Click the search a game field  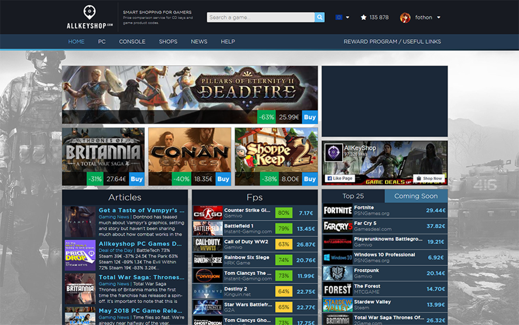pos(260,17)
